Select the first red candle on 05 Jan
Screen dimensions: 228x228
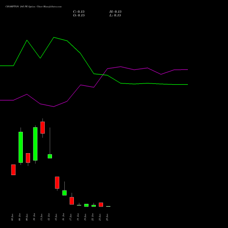click(x=13, y=170)
